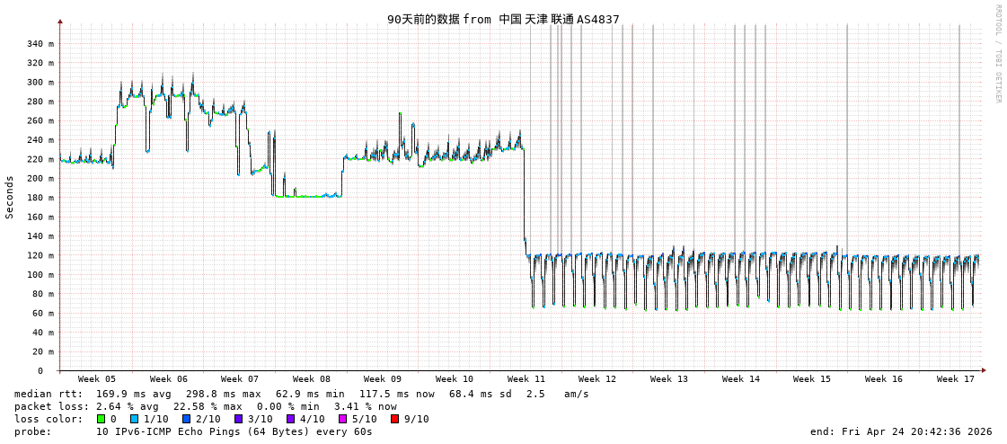Click the magenta 5/10 loss swatch

click(342, 419)
